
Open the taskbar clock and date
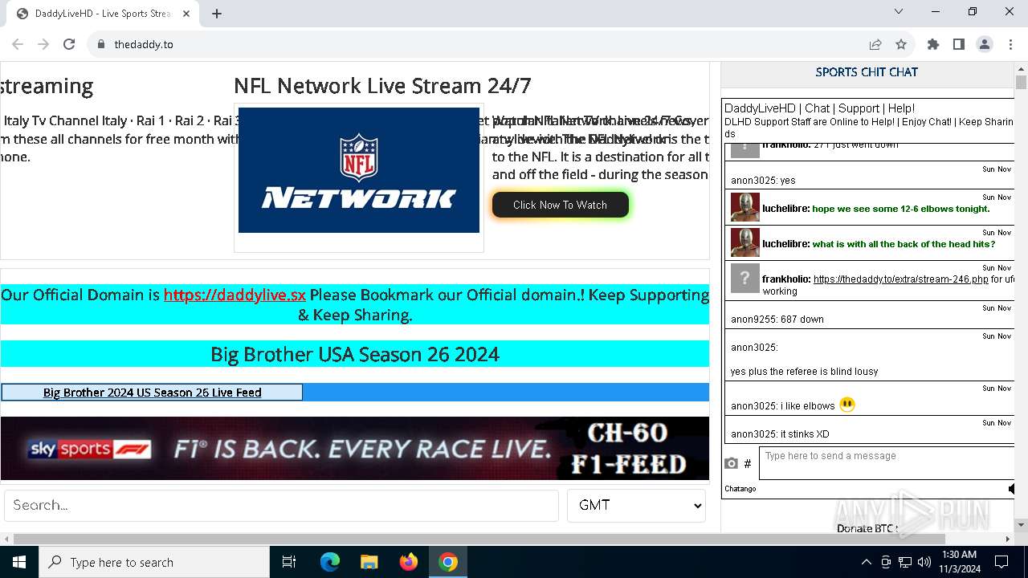click(x=959, y=562)
